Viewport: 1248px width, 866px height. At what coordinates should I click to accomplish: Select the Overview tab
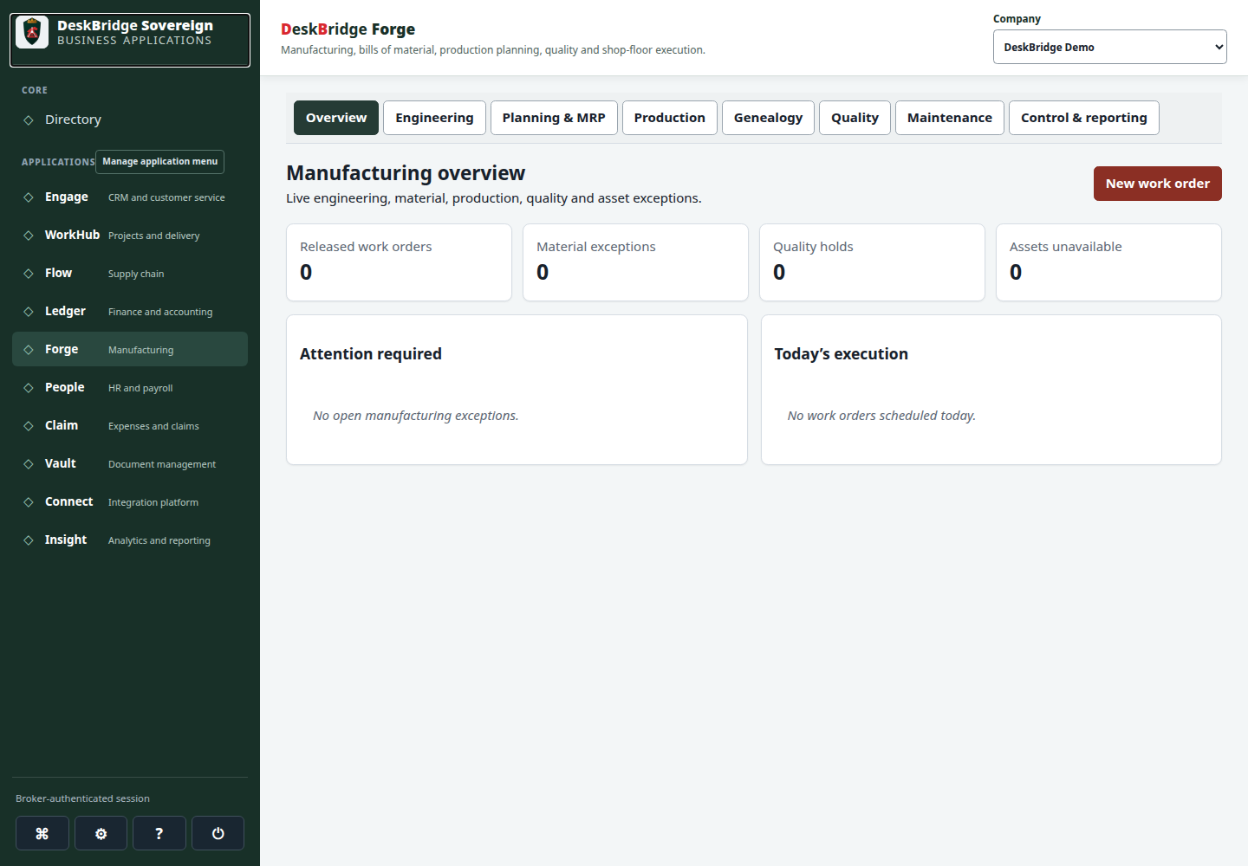pyautogui.click(x=336, y=118)
